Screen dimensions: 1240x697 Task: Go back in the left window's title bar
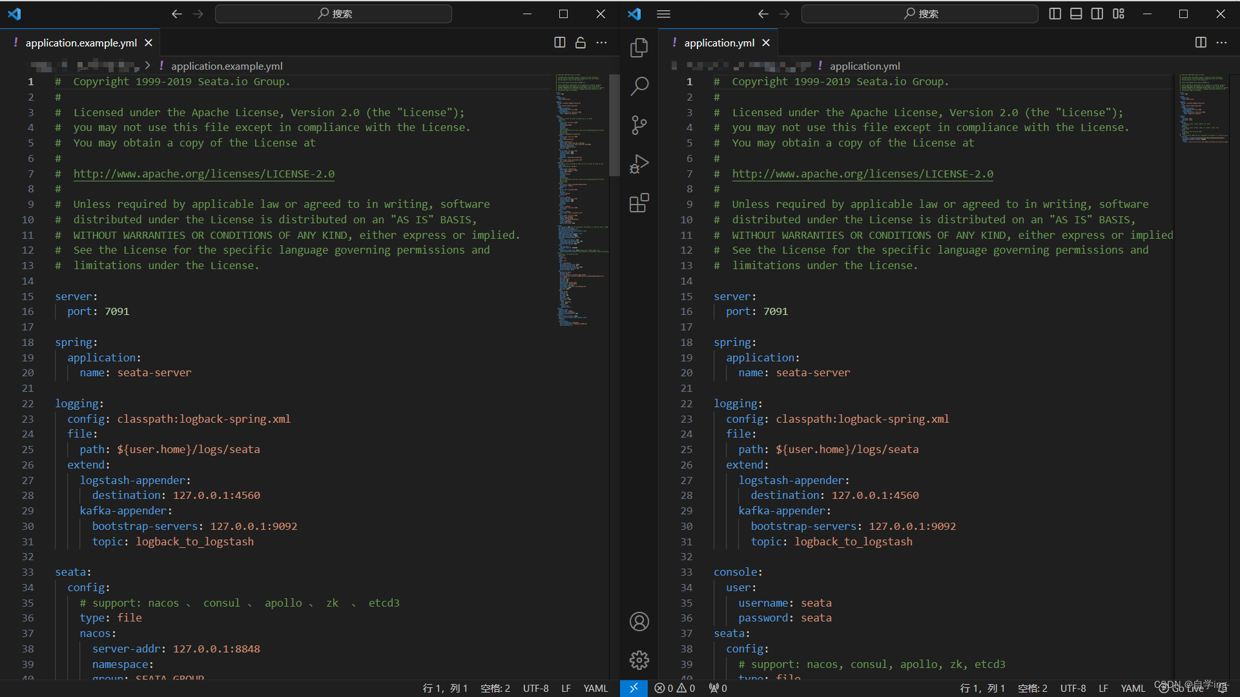[x=177, y=14]
